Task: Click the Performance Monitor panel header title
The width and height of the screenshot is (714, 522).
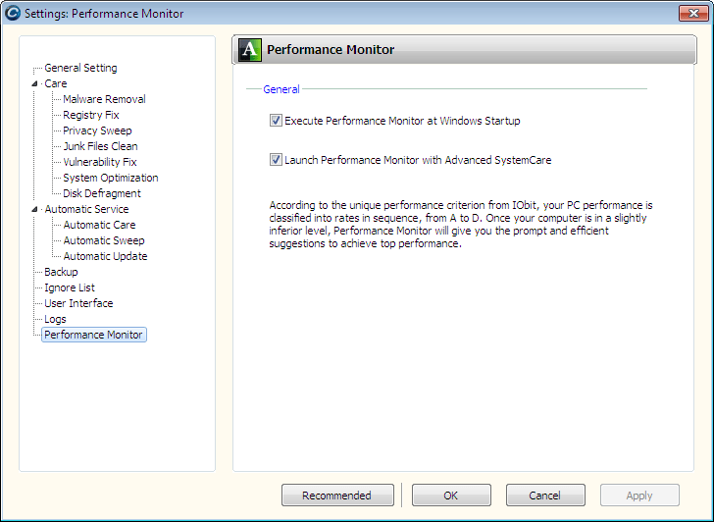Action: (331, 50)
